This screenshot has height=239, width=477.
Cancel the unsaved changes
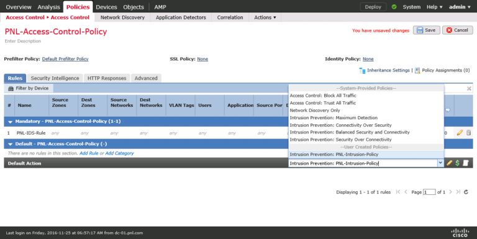coord(458,30)
